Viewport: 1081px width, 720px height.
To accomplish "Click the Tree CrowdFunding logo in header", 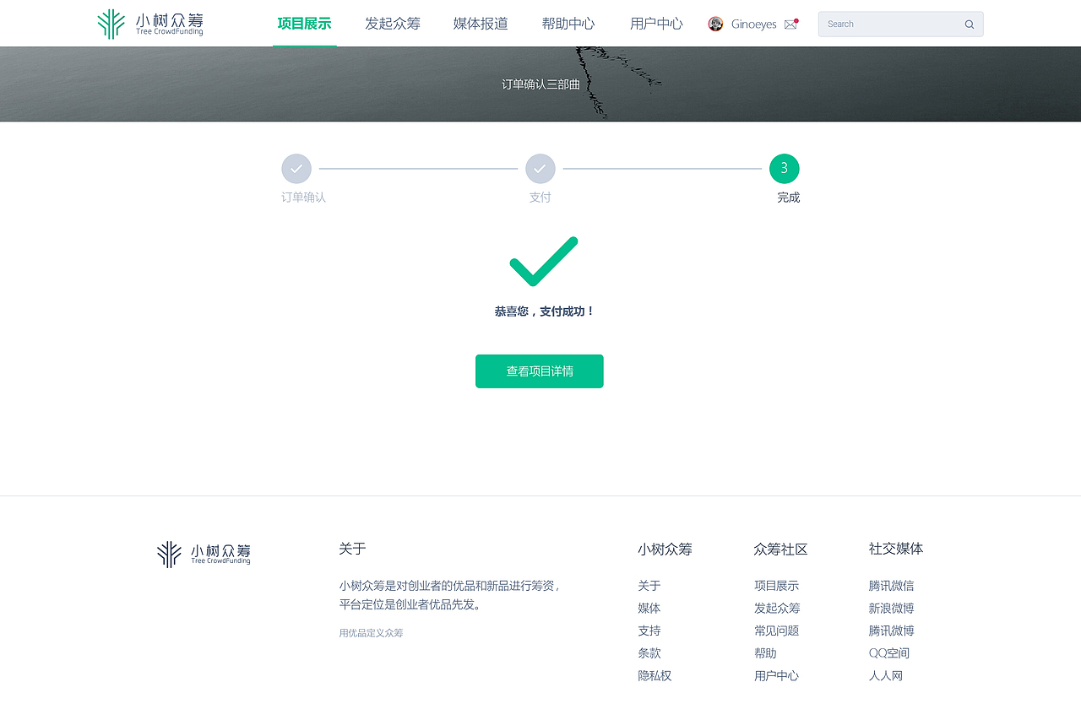I will point(150,24).
